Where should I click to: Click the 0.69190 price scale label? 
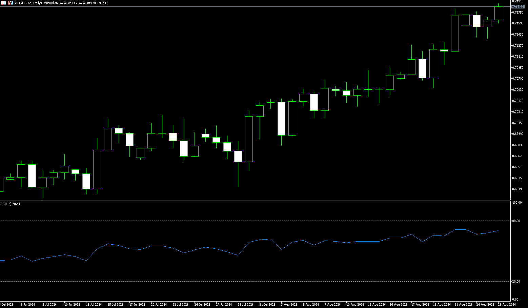pyautogui.click(x=518, y=189)
